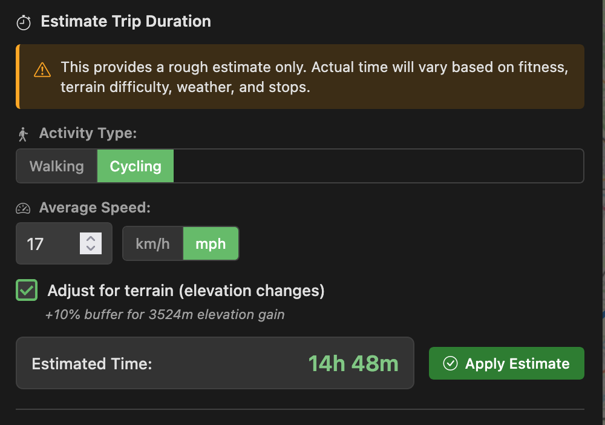Switch speed units to km/h

coord(152,243)
